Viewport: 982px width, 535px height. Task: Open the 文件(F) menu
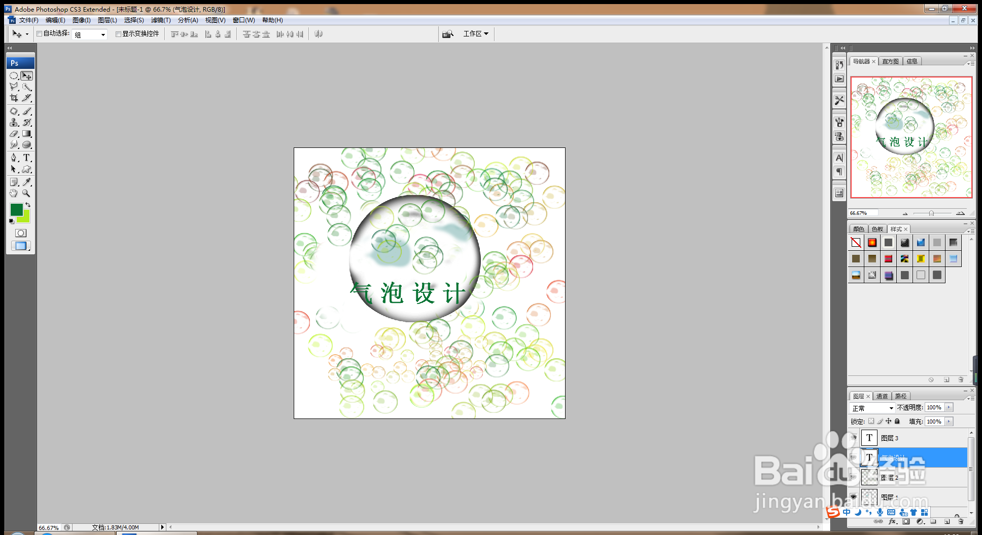(x=28, y=20)
